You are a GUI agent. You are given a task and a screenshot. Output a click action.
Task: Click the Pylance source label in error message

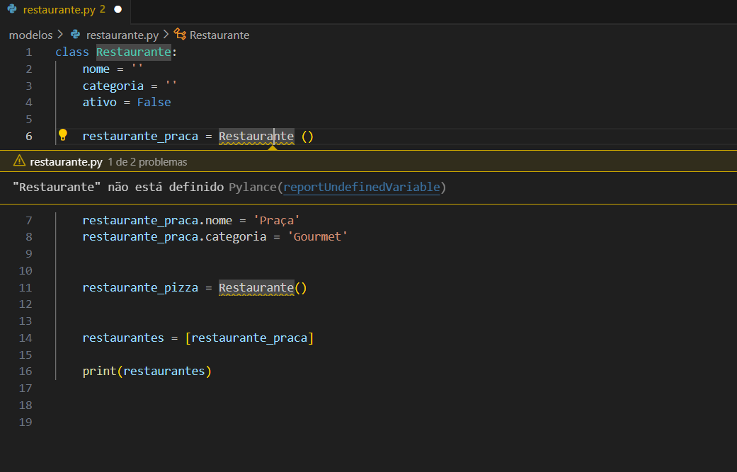coord(253,187)
